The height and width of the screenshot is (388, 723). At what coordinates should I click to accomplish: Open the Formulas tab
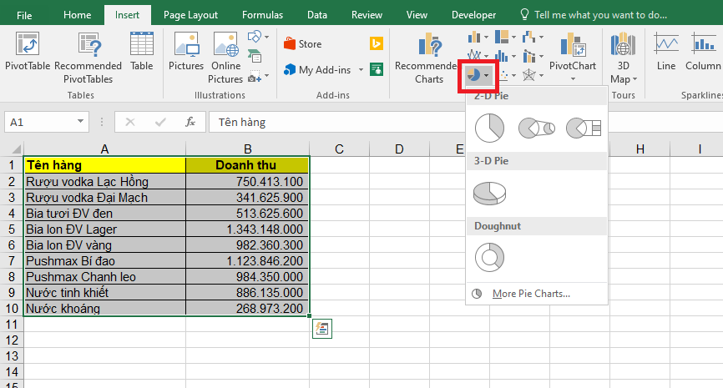261,14
